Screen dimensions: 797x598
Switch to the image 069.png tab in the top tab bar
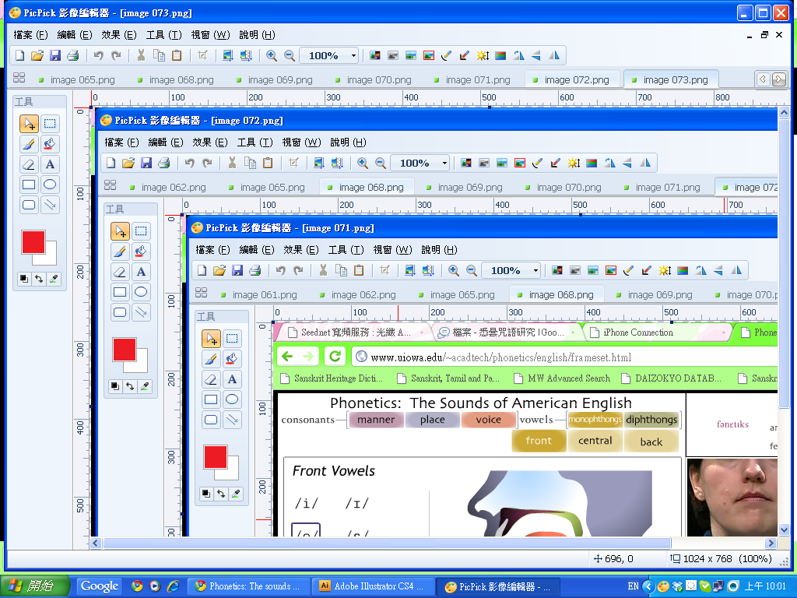click(x=279, y=79)
